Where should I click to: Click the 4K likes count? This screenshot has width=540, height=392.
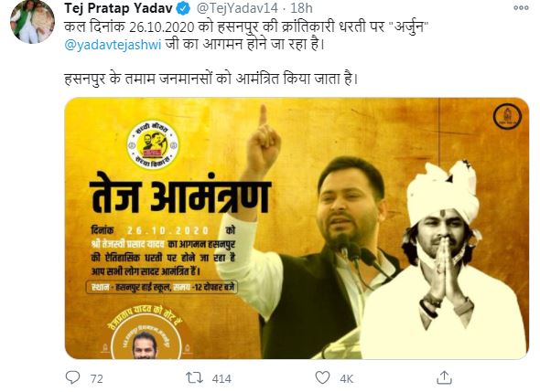coord(347,378)
